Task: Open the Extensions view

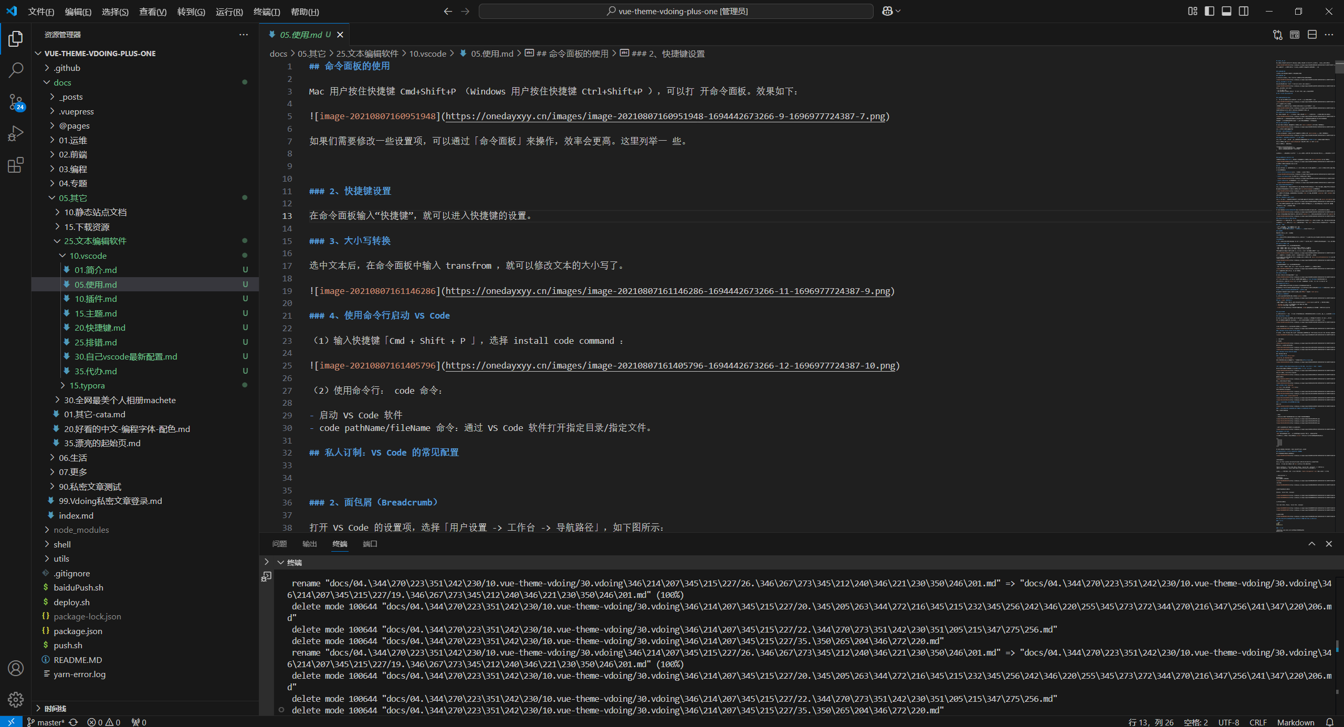Action: pyautogui.click(x=16, y=165)
